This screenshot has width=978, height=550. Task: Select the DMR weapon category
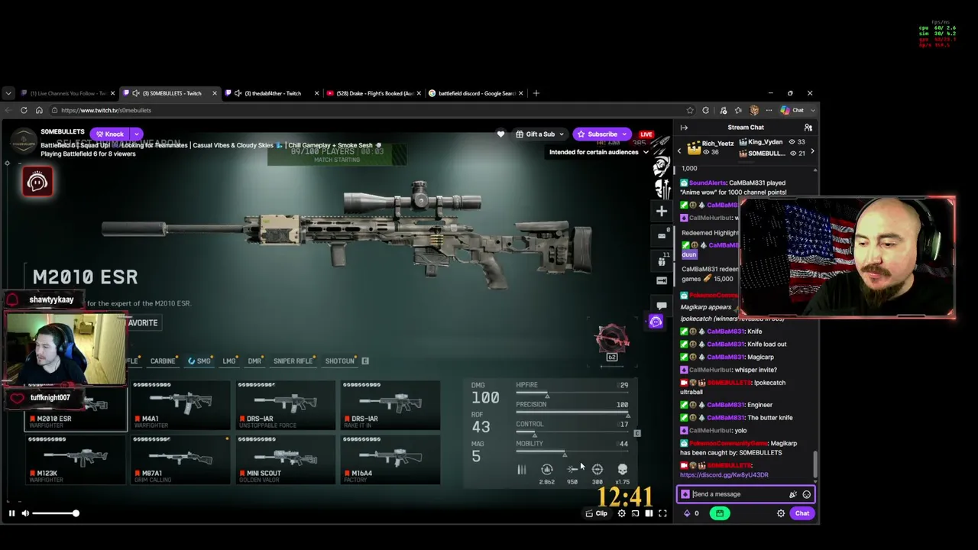[254, 361]
